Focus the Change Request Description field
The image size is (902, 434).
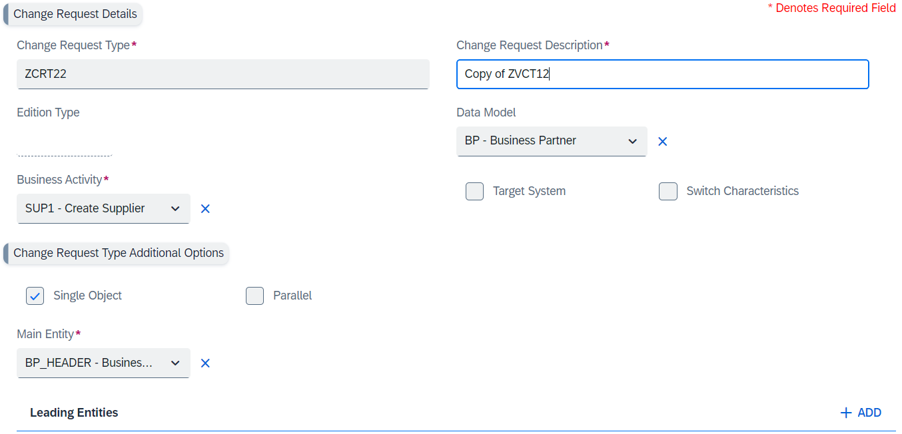tap(662, 74)
